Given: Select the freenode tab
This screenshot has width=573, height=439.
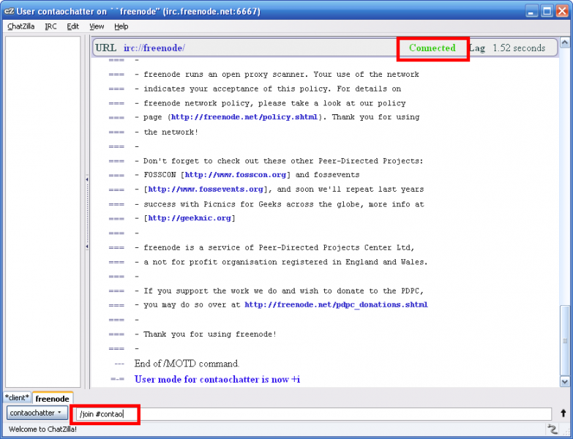Looking at the screenshot, I should [52, 399].
